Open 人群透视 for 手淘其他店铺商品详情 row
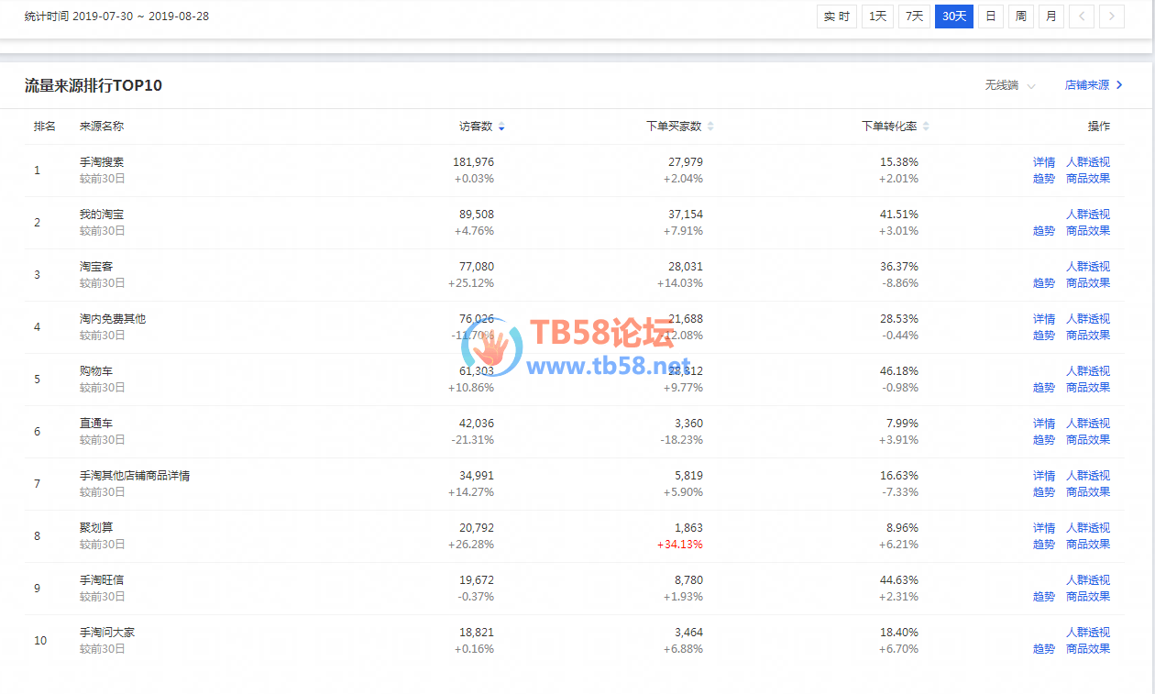 (x=1088, y=476)
